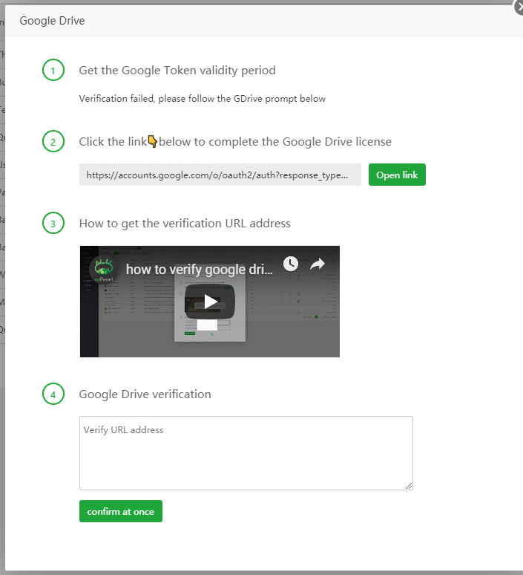Close the Google Drive dialog

pyautogui.click(x=519, y=7)
